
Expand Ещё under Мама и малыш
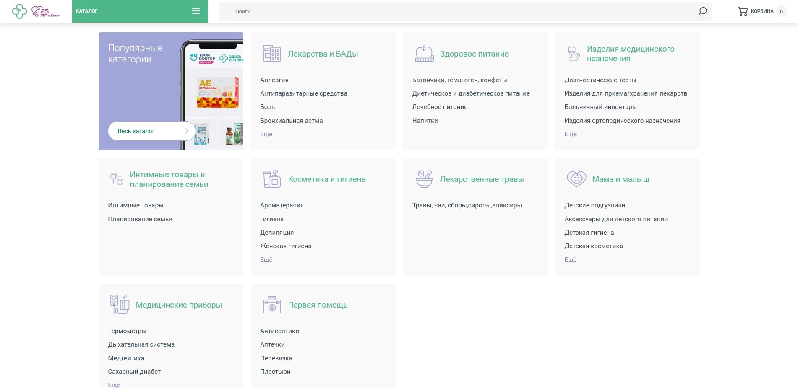570,260
